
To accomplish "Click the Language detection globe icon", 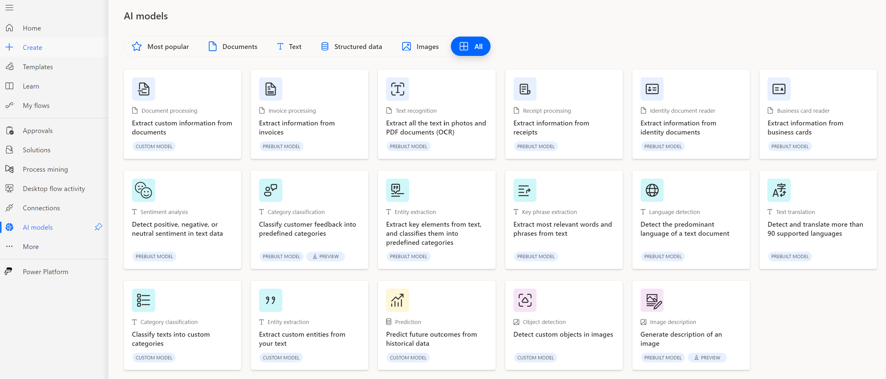I will (x=652, y=190).
